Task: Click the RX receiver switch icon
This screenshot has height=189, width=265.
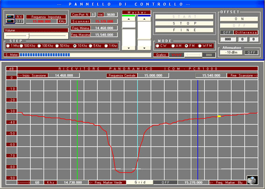Action: pyautogui.click(x=10, y=16)
